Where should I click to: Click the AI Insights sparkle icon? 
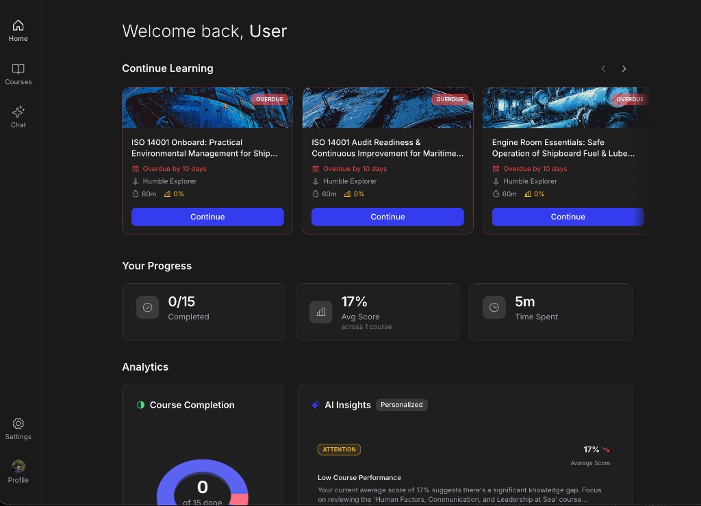[x=315, y=405]
